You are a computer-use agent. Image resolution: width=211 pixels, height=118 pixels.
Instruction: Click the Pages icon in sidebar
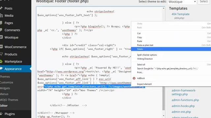1,23
